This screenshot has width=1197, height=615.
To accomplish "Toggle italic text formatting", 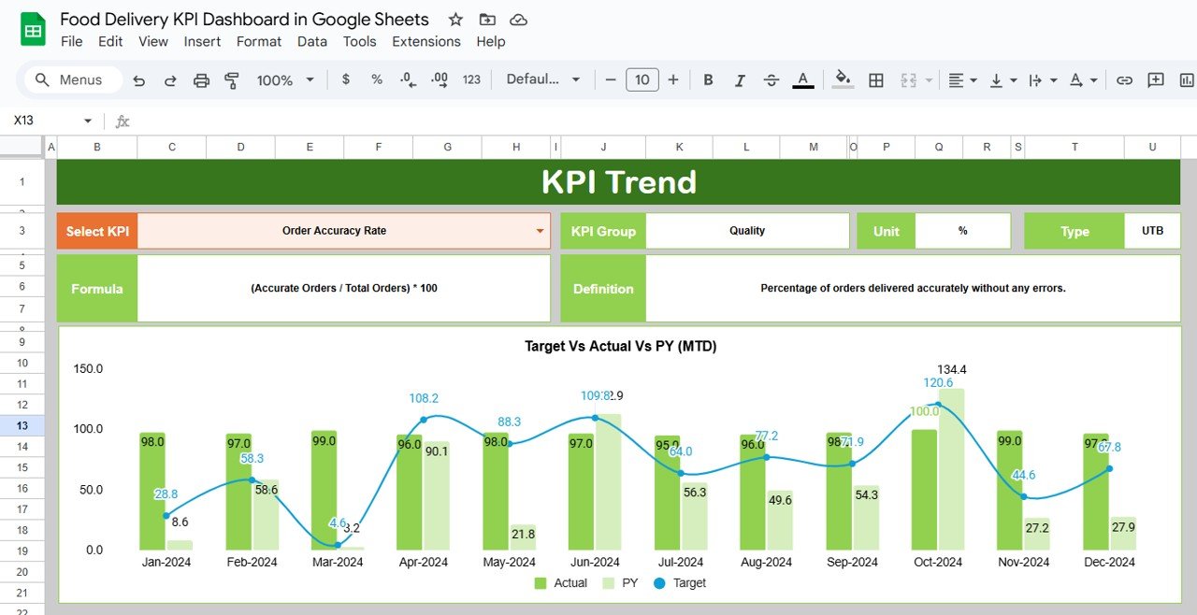I will (740, 80).
